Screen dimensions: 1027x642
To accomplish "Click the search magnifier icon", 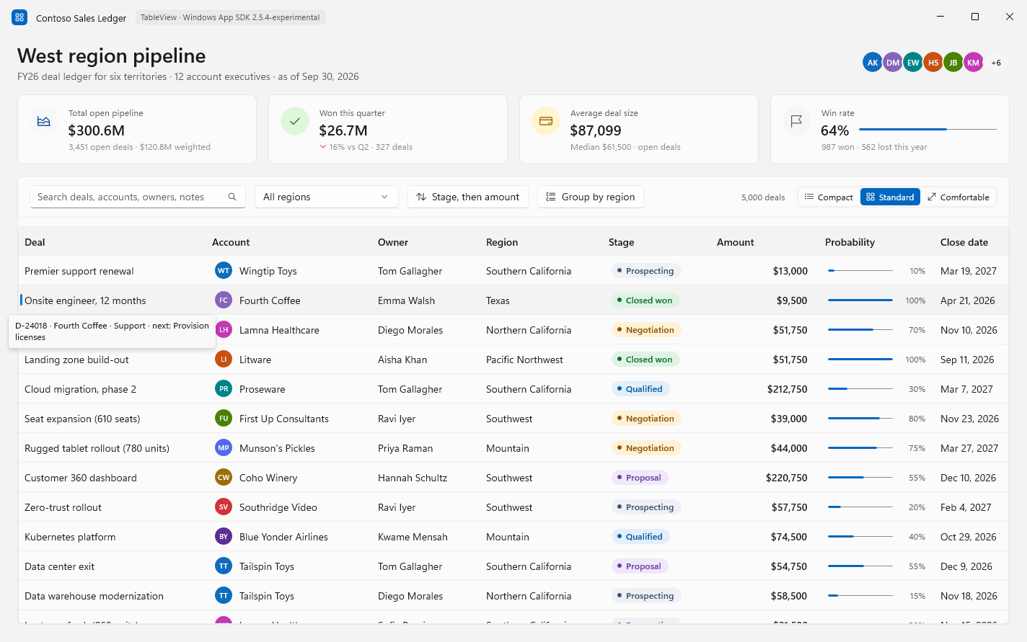I will tap(232, 197).
